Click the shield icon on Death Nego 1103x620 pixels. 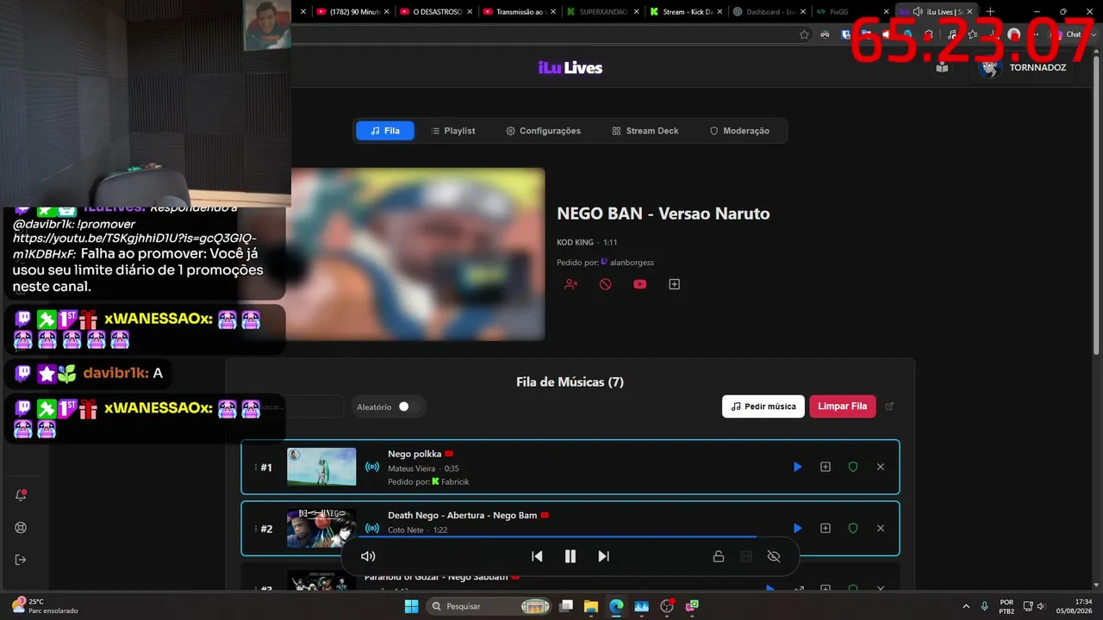[853, 528]
